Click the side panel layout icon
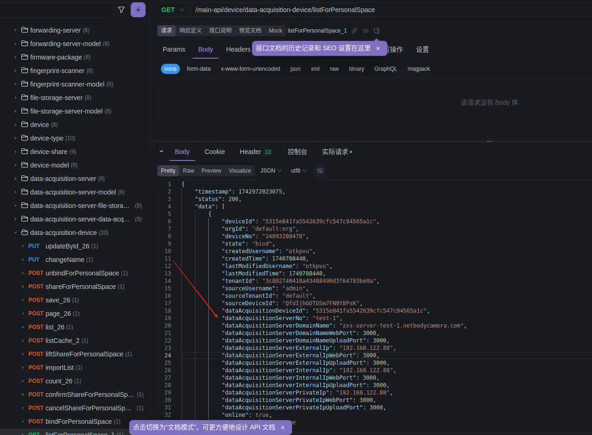The height and width of the screenshot is (435, 592). (x=377, y=31)
